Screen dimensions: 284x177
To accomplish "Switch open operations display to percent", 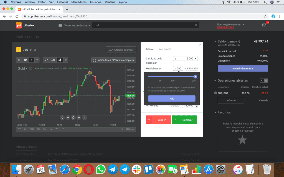I will (x=266, y=81).
